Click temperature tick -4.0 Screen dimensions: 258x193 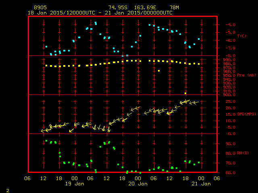tap(230, 25)
